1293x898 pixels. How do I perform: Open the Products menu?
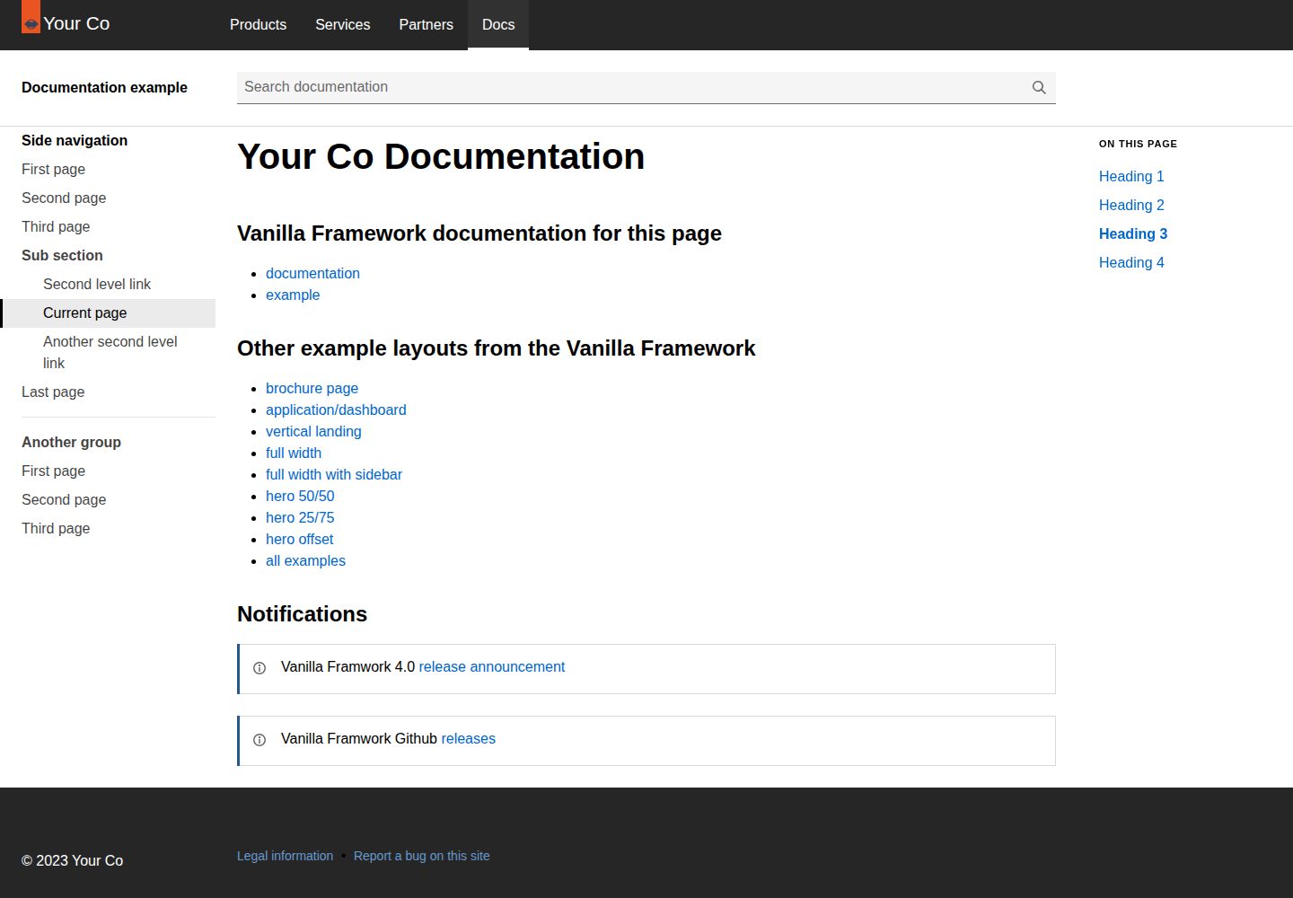coord(258,25)
